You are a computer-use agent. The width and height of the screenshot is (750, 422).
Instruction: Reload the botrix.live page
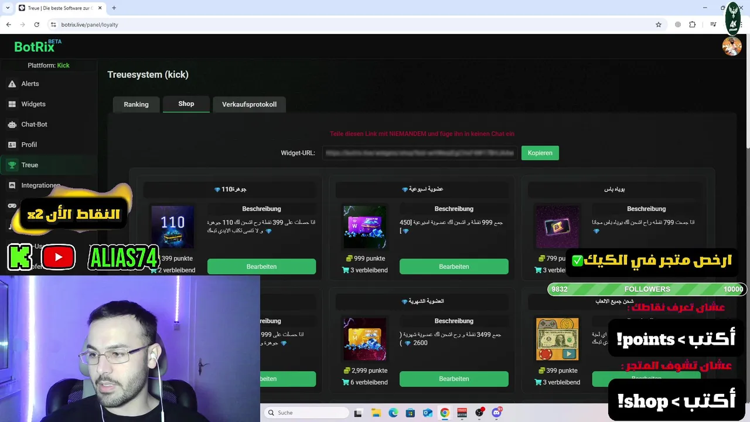pyautogui.click(x=36, y=25)
